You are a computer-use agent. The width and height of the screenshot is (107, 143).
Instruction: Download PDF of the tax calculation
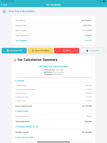pos(14,51)
